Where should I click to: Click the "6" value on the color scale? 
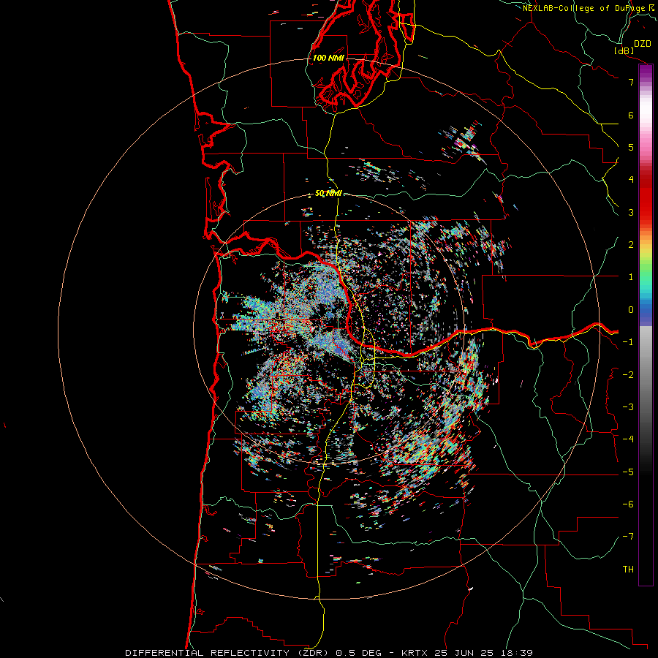[x=631, y=115]
